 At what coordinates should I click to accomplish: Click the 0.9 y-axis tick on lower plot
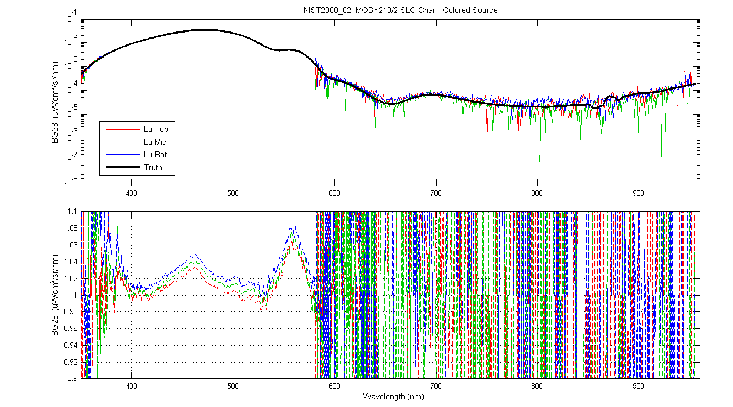[72, 378]
